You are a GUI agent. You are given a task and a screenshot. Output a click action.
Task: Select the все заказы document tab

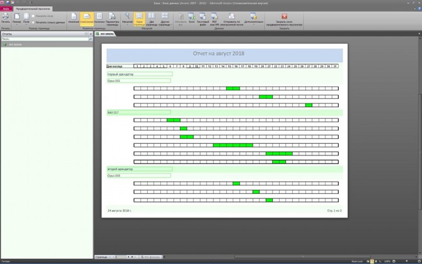coord(105,33)
